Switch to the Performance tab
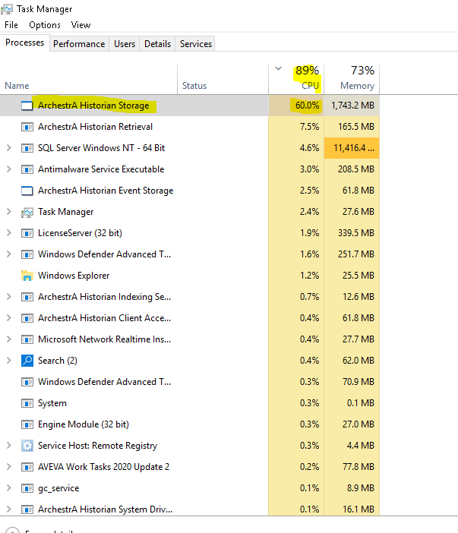This screenshot has width=458, height=533. coord(79,44)
